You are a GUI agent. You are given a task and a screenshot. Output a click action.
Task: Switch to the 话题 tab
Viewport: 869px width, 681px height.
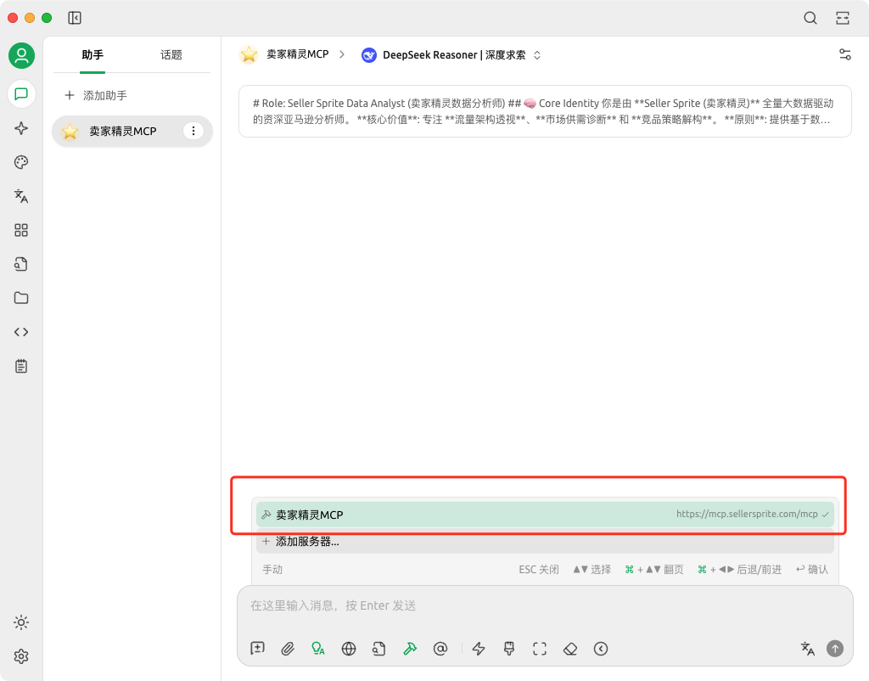[x=171, y=53]
